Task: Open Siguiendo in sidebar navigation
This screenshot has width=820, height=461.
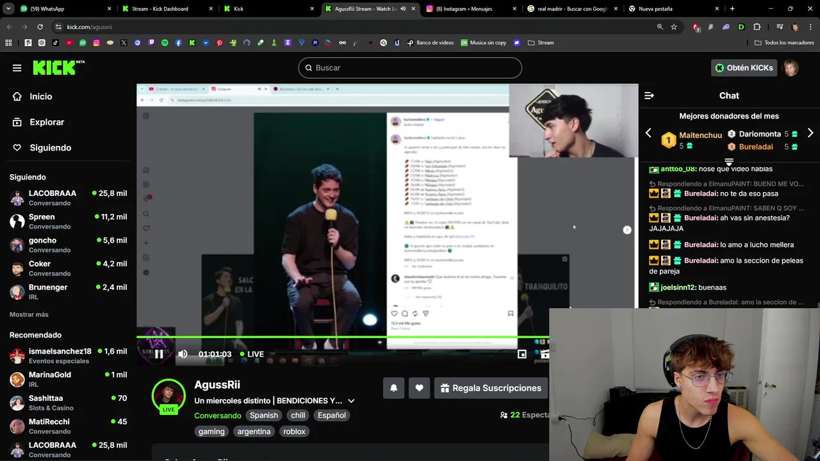Action: pos(50,147)
